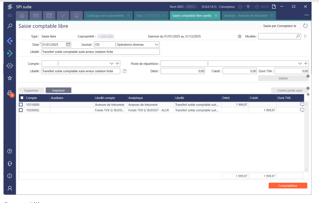
Task: Click the orange Comptabiliser button
Action: point(288,186)
